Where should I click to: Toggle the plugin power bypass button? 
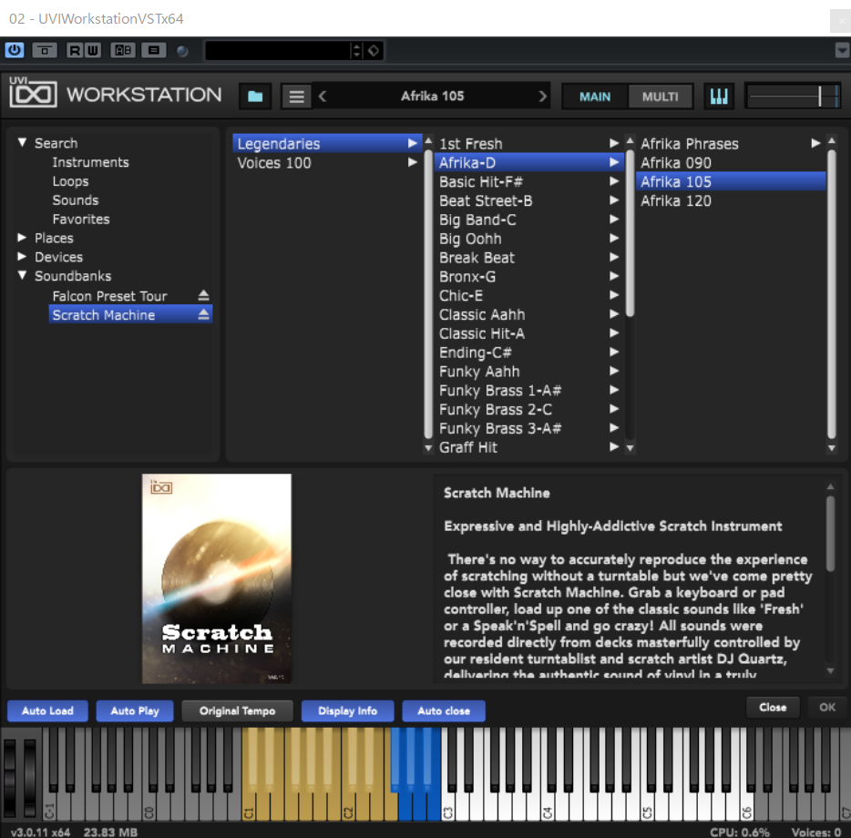pos(14,50)
